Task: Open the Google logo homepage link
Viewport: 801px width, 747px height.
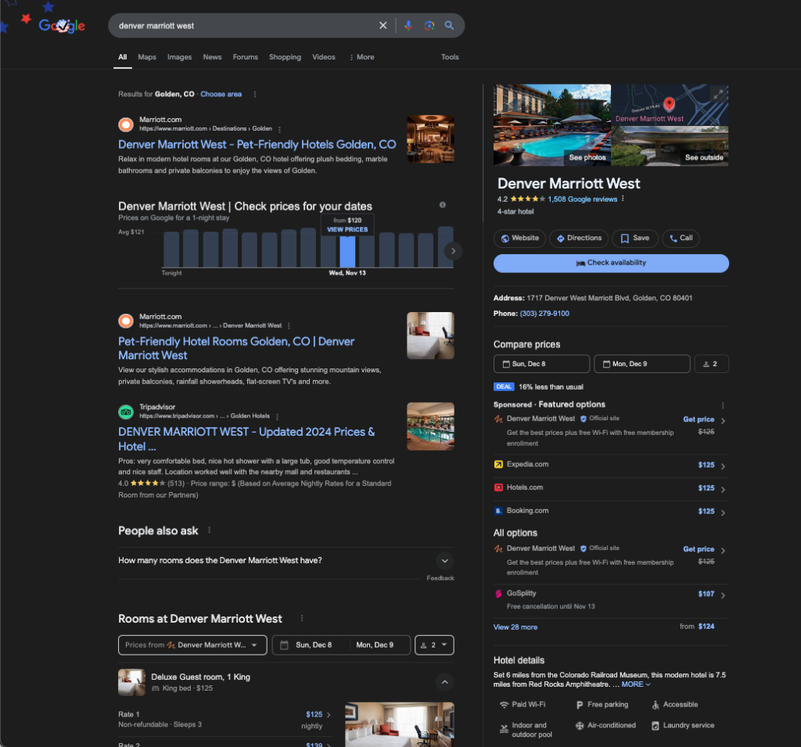Action: [62, 26]
